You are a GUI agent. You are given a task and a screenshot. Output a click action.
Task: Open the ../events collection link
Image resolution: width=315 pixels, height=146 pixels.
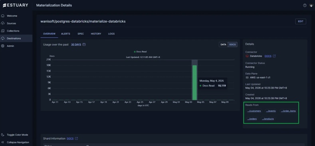pyautogui.click(x=271, y=111)
